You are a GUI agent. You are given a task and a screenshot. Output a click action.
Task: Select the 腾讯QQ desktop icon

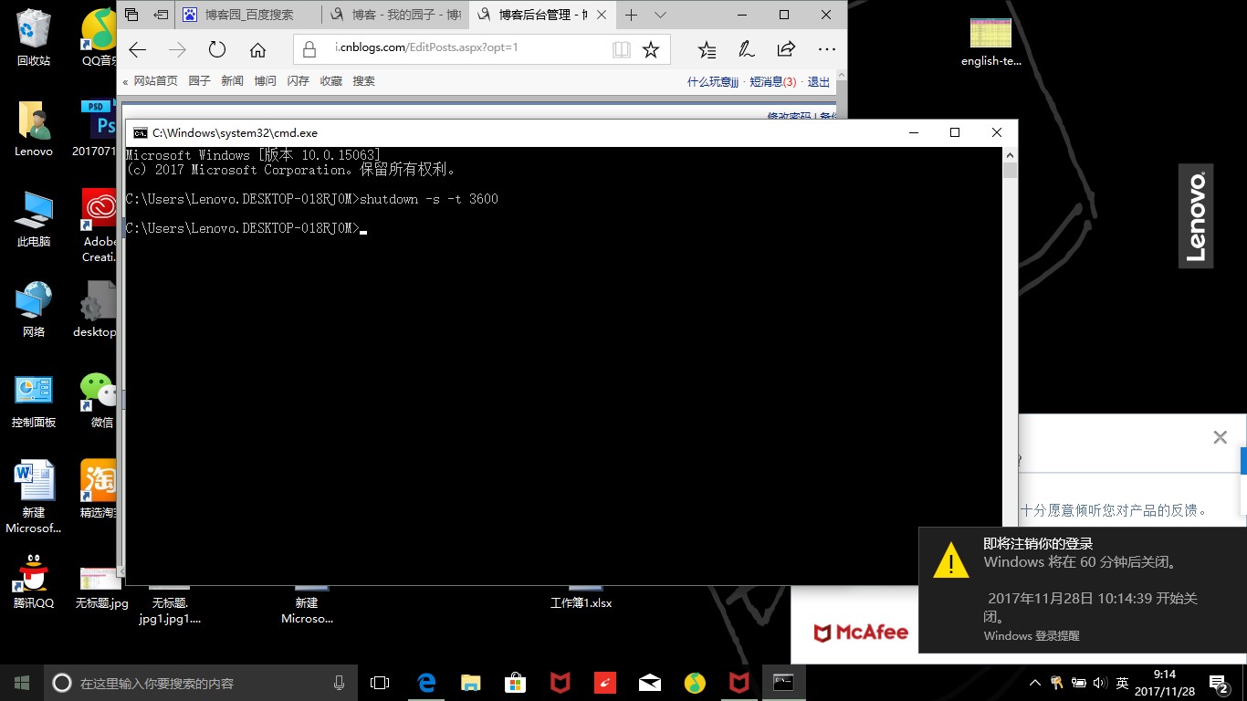coord(34,581)
